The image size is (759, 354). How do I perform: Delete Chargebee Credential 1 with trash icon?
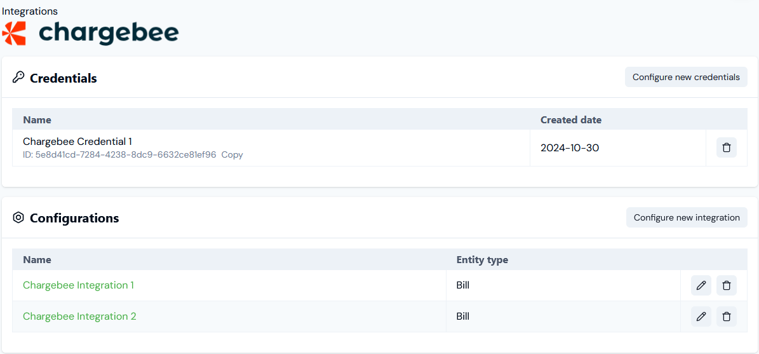(726, 147)
